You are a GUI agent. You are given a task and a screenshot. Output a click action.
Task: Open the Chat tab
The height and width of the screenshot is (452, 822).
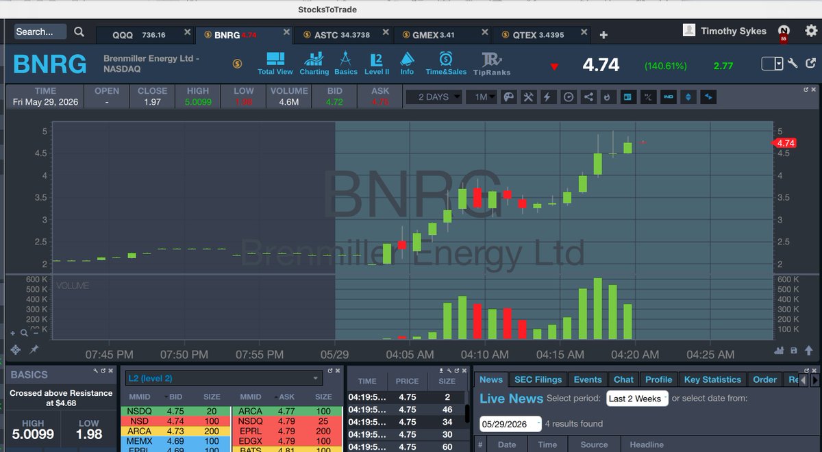[623, 379]
